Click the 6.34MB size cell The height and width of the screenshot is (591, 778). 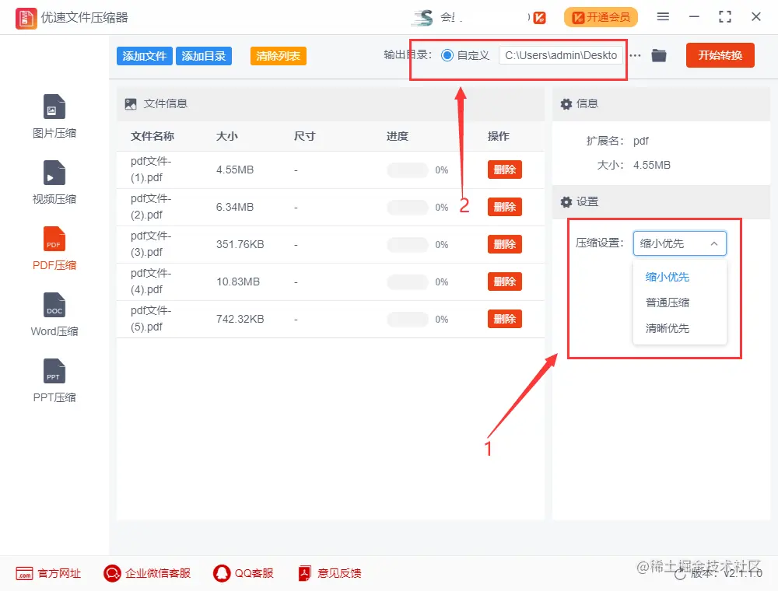235,207
